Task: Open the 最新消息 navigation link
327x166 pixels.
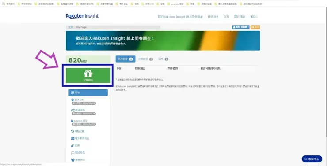Action: (x=213, y=17)
